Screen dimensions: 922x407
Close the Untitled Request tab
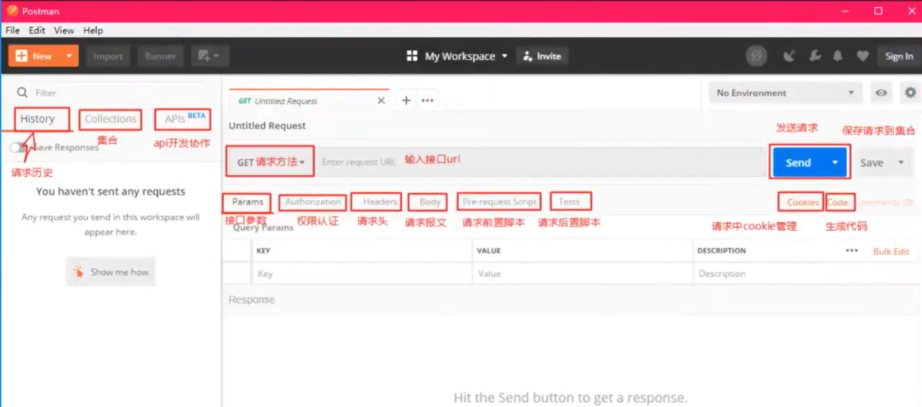(x=381, y=101)
